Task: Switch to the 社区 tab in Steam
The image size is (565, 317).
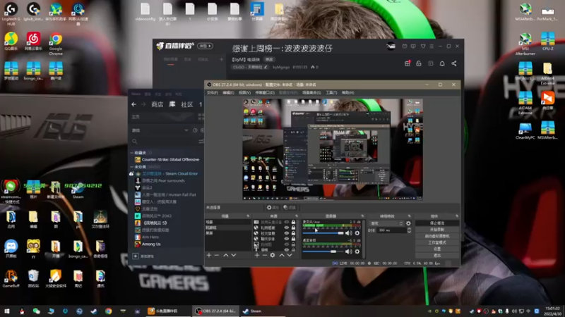Action: tap(186, 104)
